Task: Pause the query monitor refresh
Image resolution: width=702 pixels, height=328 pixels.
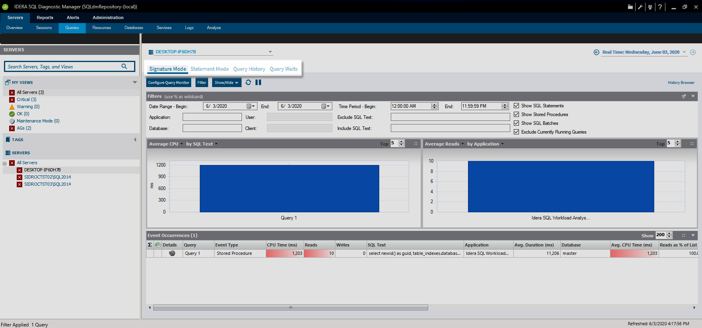Action: pyautogui.click(x=258, y=82)
